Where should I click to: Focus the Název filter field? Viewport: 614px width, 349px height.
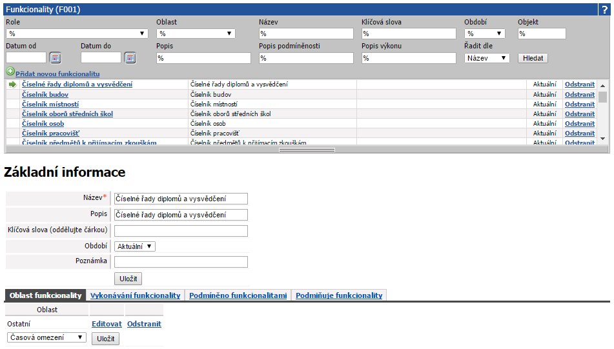(x=306, y=34)
